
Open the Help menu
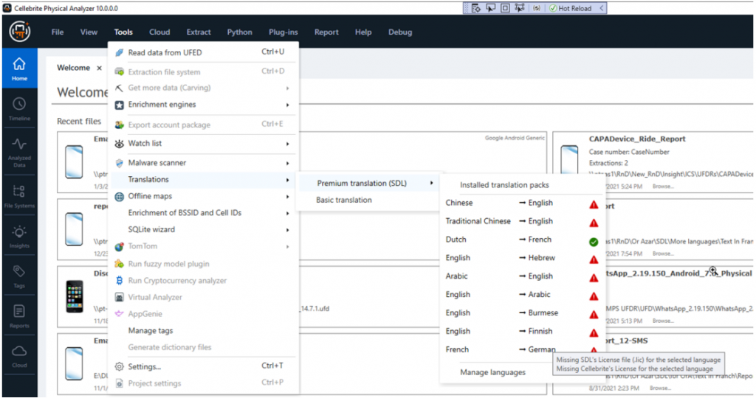coord(363,32)
